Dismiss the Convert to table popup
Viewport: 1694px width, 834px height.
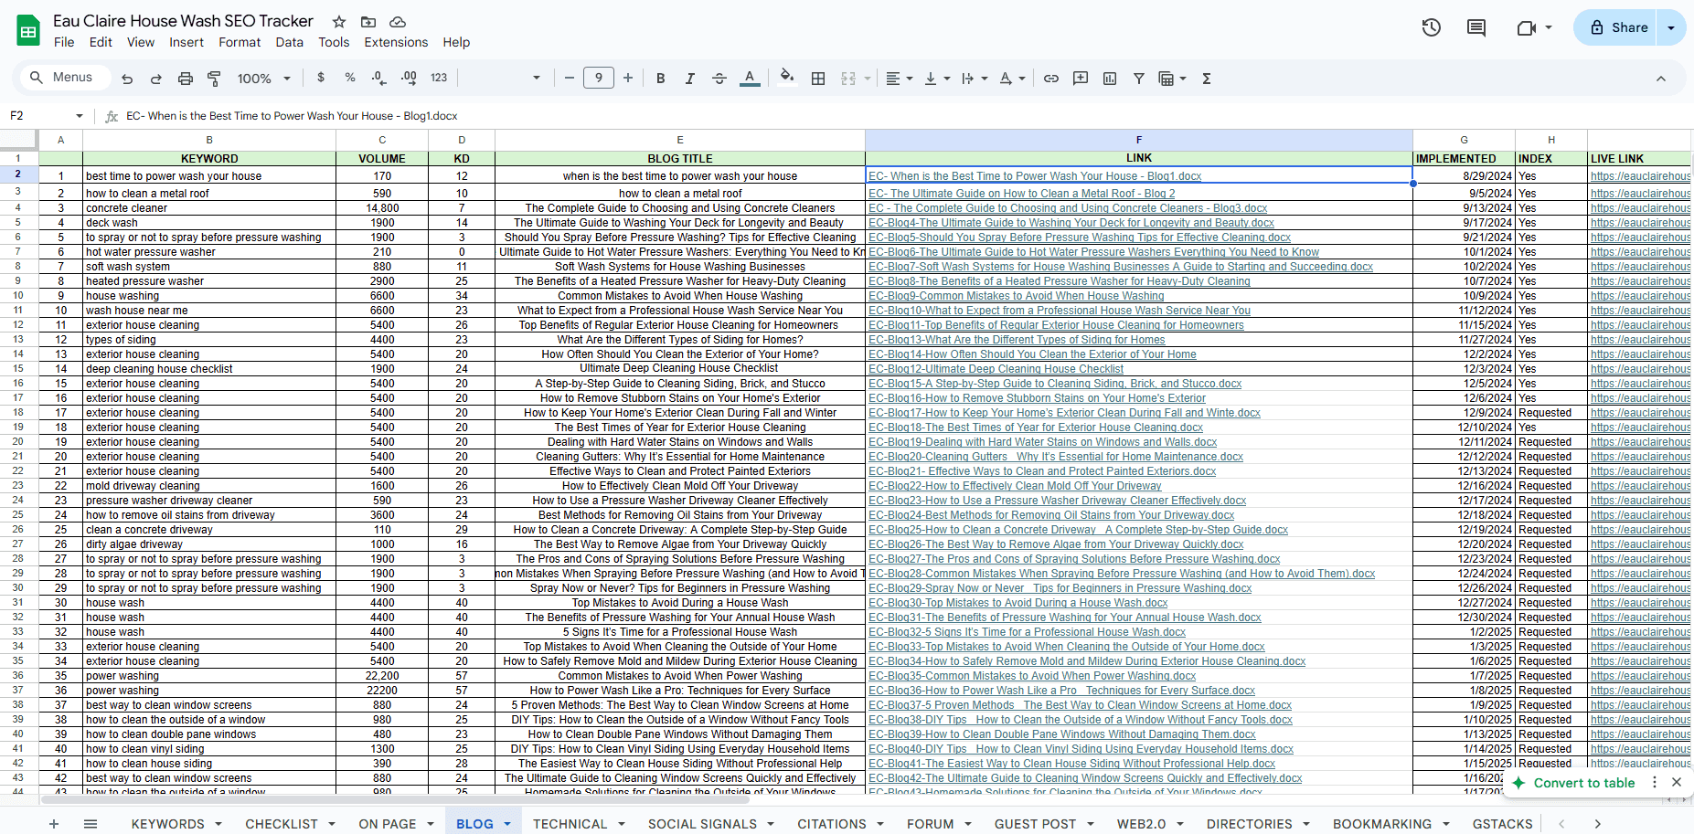pos(1677,783)
